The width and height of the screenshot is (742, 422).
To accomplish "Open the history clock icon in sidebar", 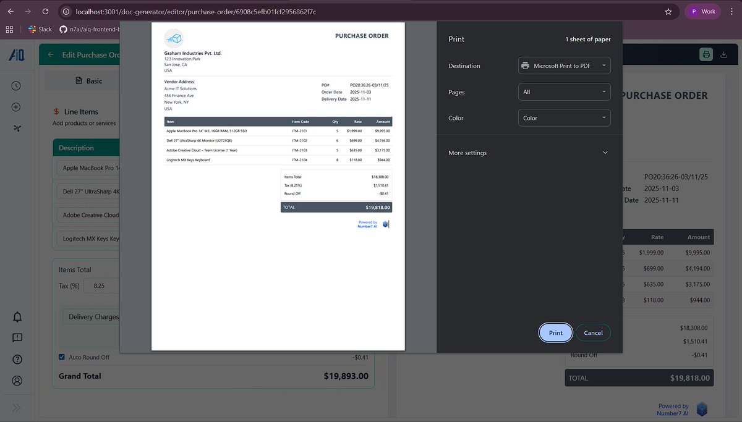I will click(x=17, y=86).
